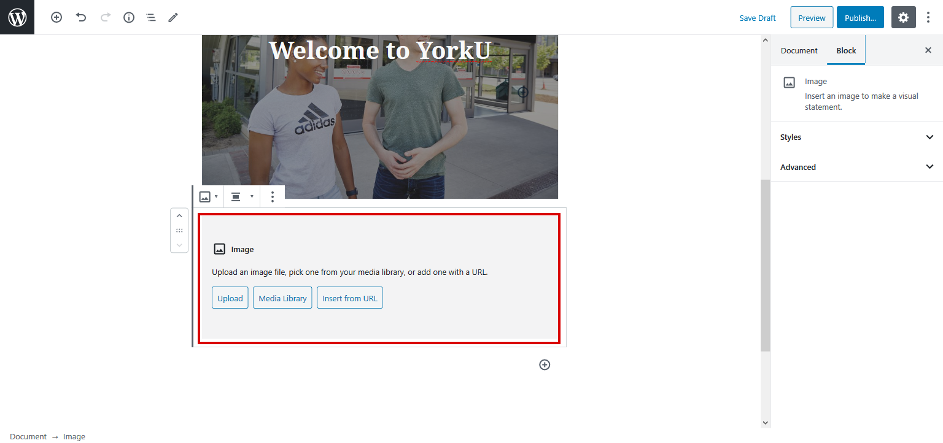943x443 pixels.
Task: Toggle the settings gear sidebar
Action: tap(904, 18)
